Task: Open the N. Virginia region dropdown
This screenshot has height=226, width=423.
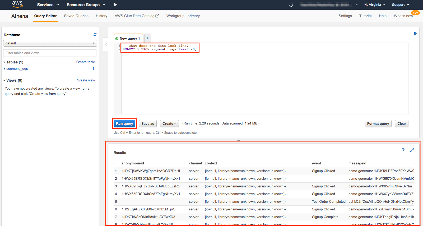Action: click(375, 5)
